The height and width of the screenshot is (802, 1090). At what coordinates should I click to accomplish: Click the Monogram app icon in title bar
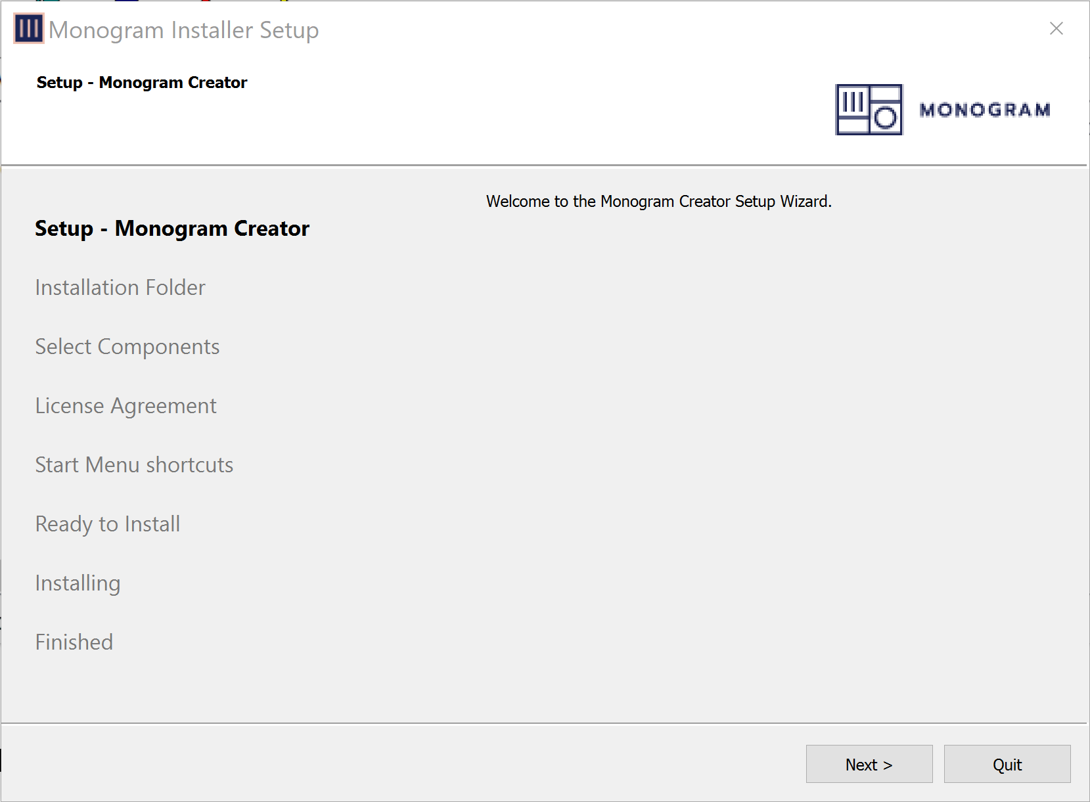[28, 29]
